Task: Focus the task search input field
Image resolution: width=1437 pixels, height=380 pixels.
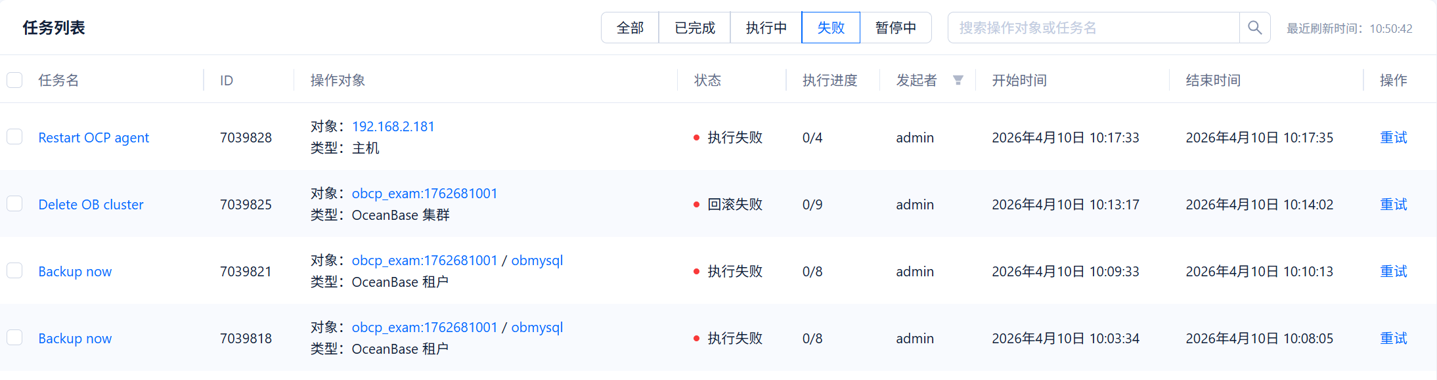Action: pos(1094,28)
